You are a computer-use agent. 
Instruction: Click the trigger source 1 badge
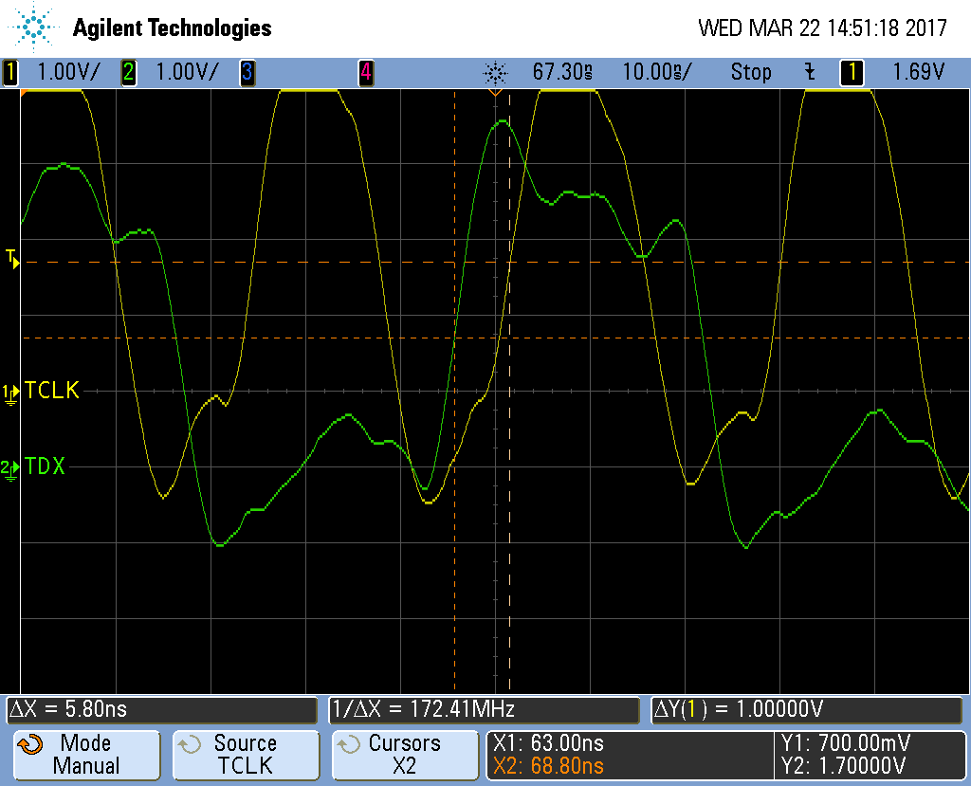click(852, 72)
